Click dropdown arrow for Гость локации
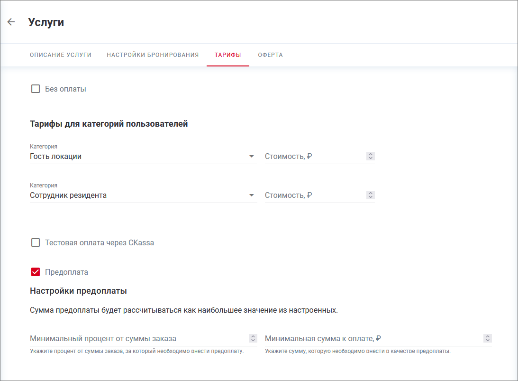Viewport: 518px width, 381px height. coord(252,157)
